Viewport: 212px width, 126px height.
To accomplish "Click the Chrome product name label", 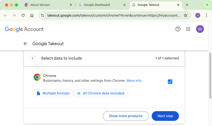I will point(50,76).
